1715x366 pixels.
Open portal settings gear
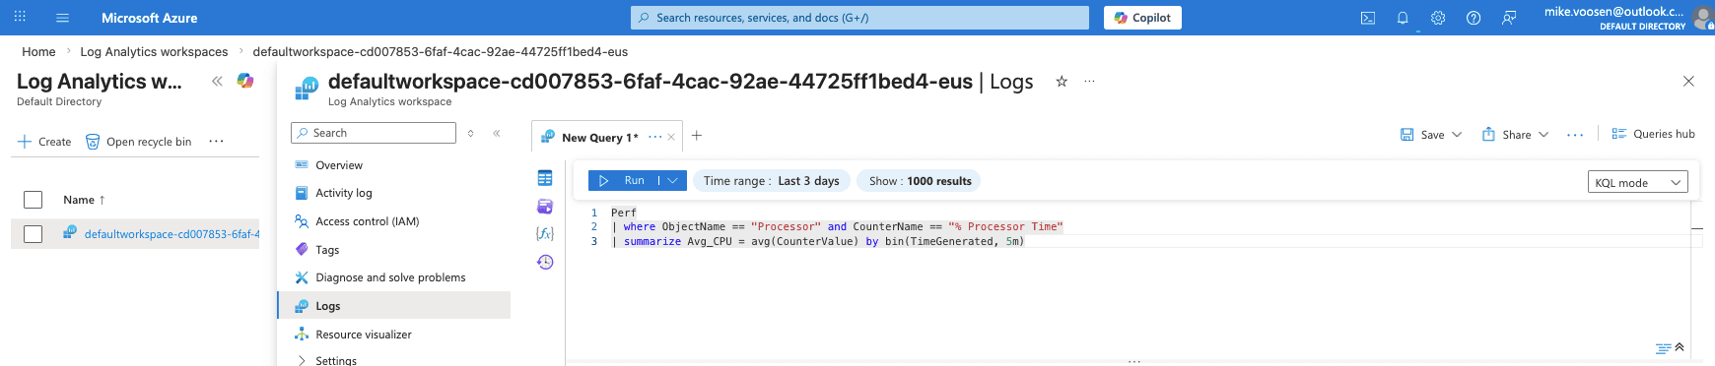point(1438,18)
